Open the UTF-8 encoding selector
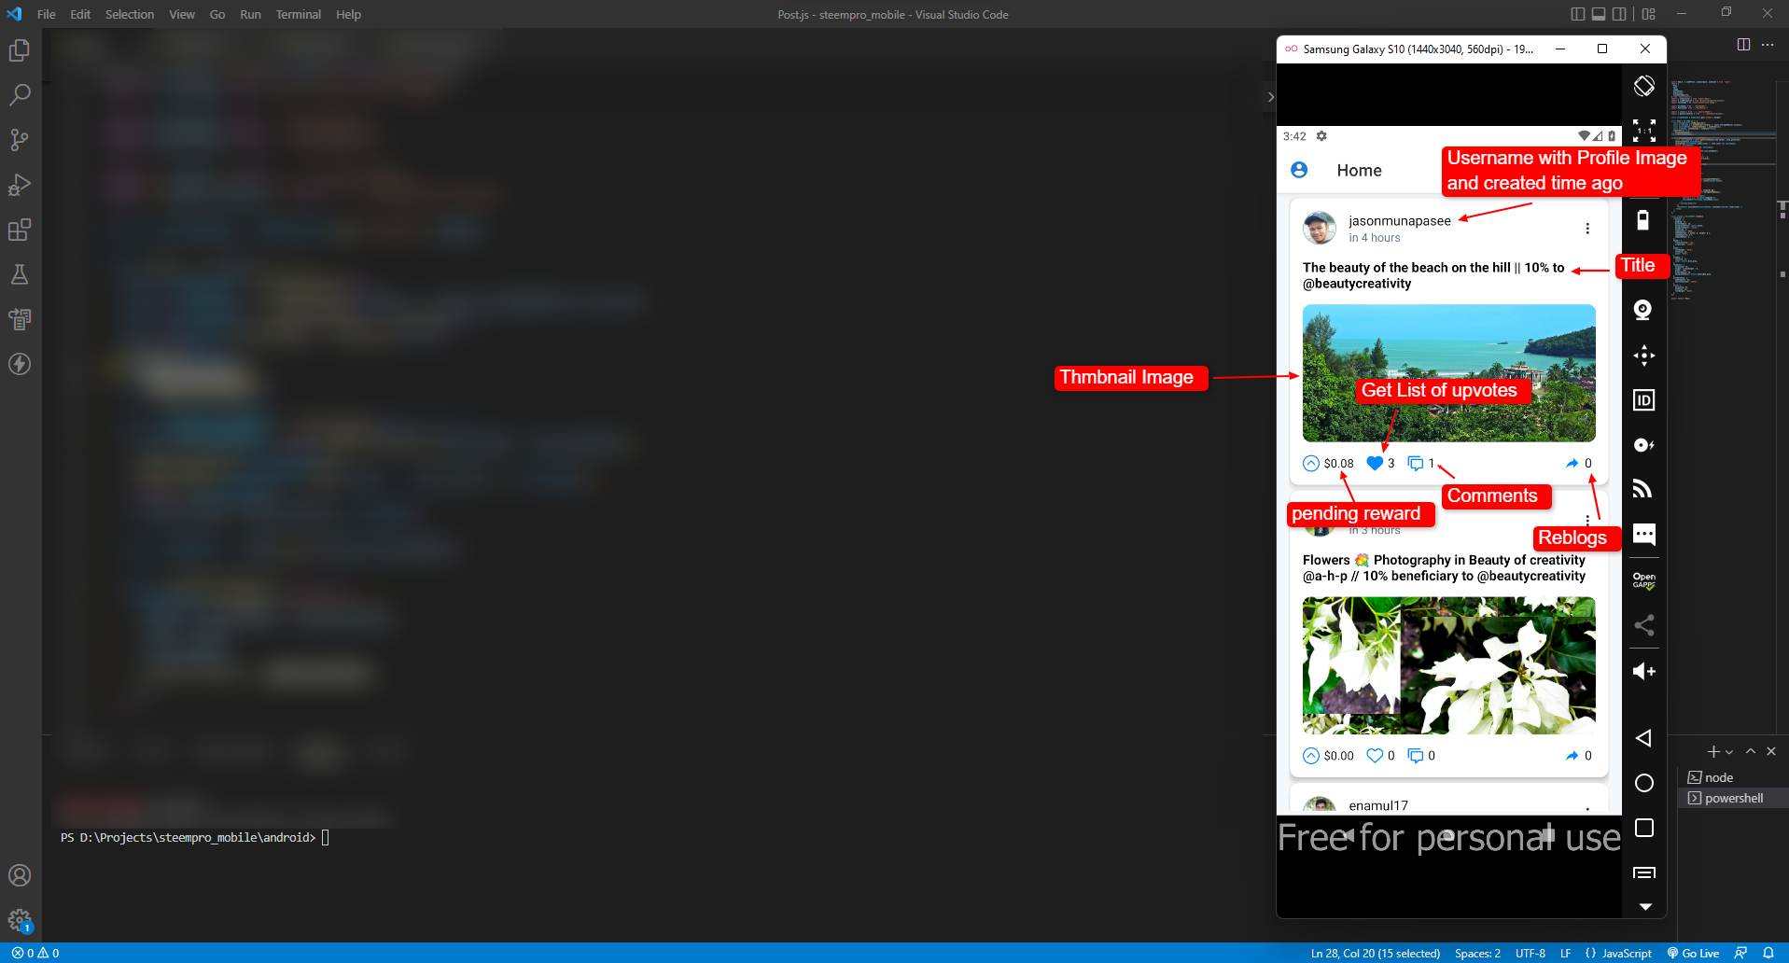This screenshot has width=1789, height=963. [1530, 954]
